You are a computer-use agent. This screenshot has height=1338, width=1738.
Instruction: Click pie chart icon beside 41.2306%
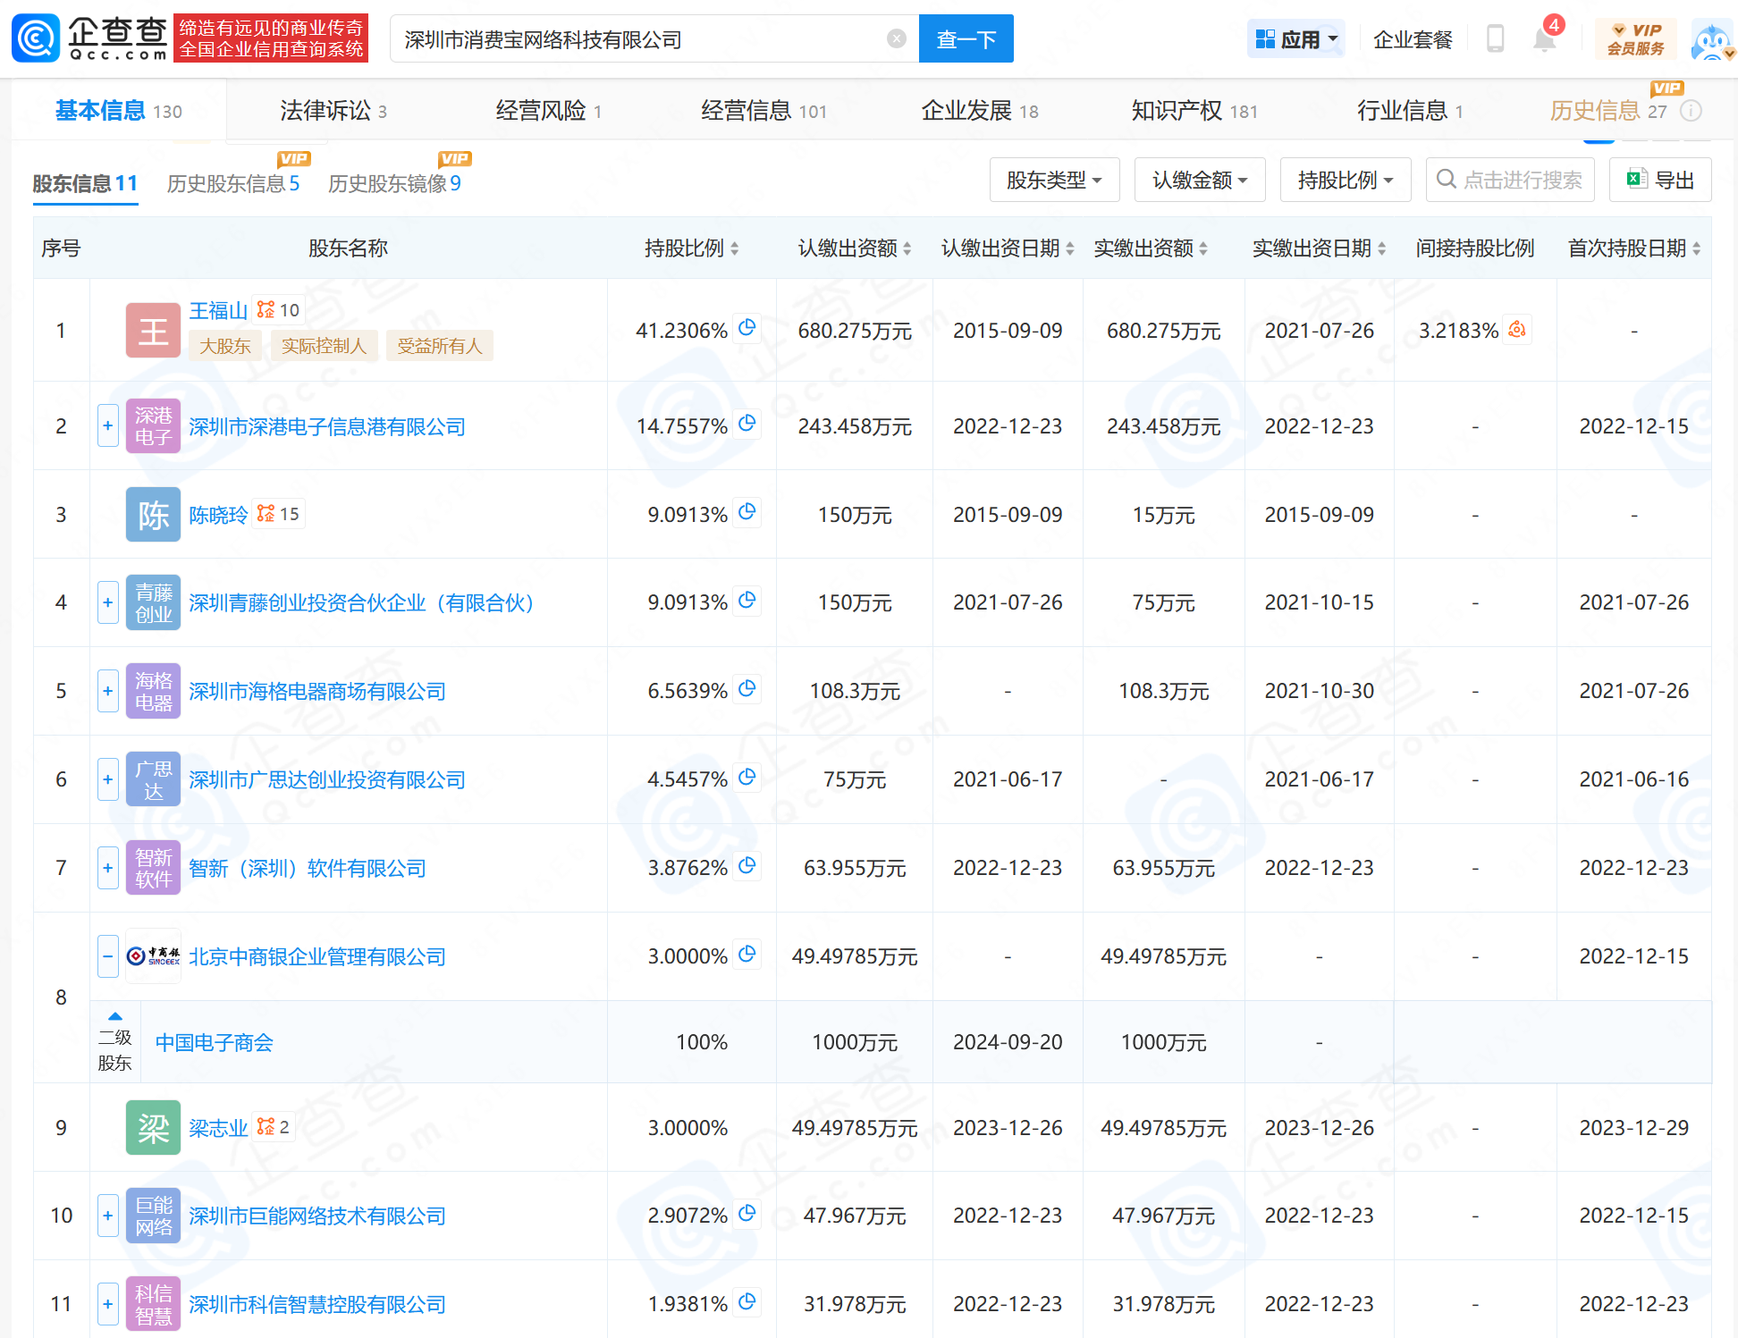[747, 328]
